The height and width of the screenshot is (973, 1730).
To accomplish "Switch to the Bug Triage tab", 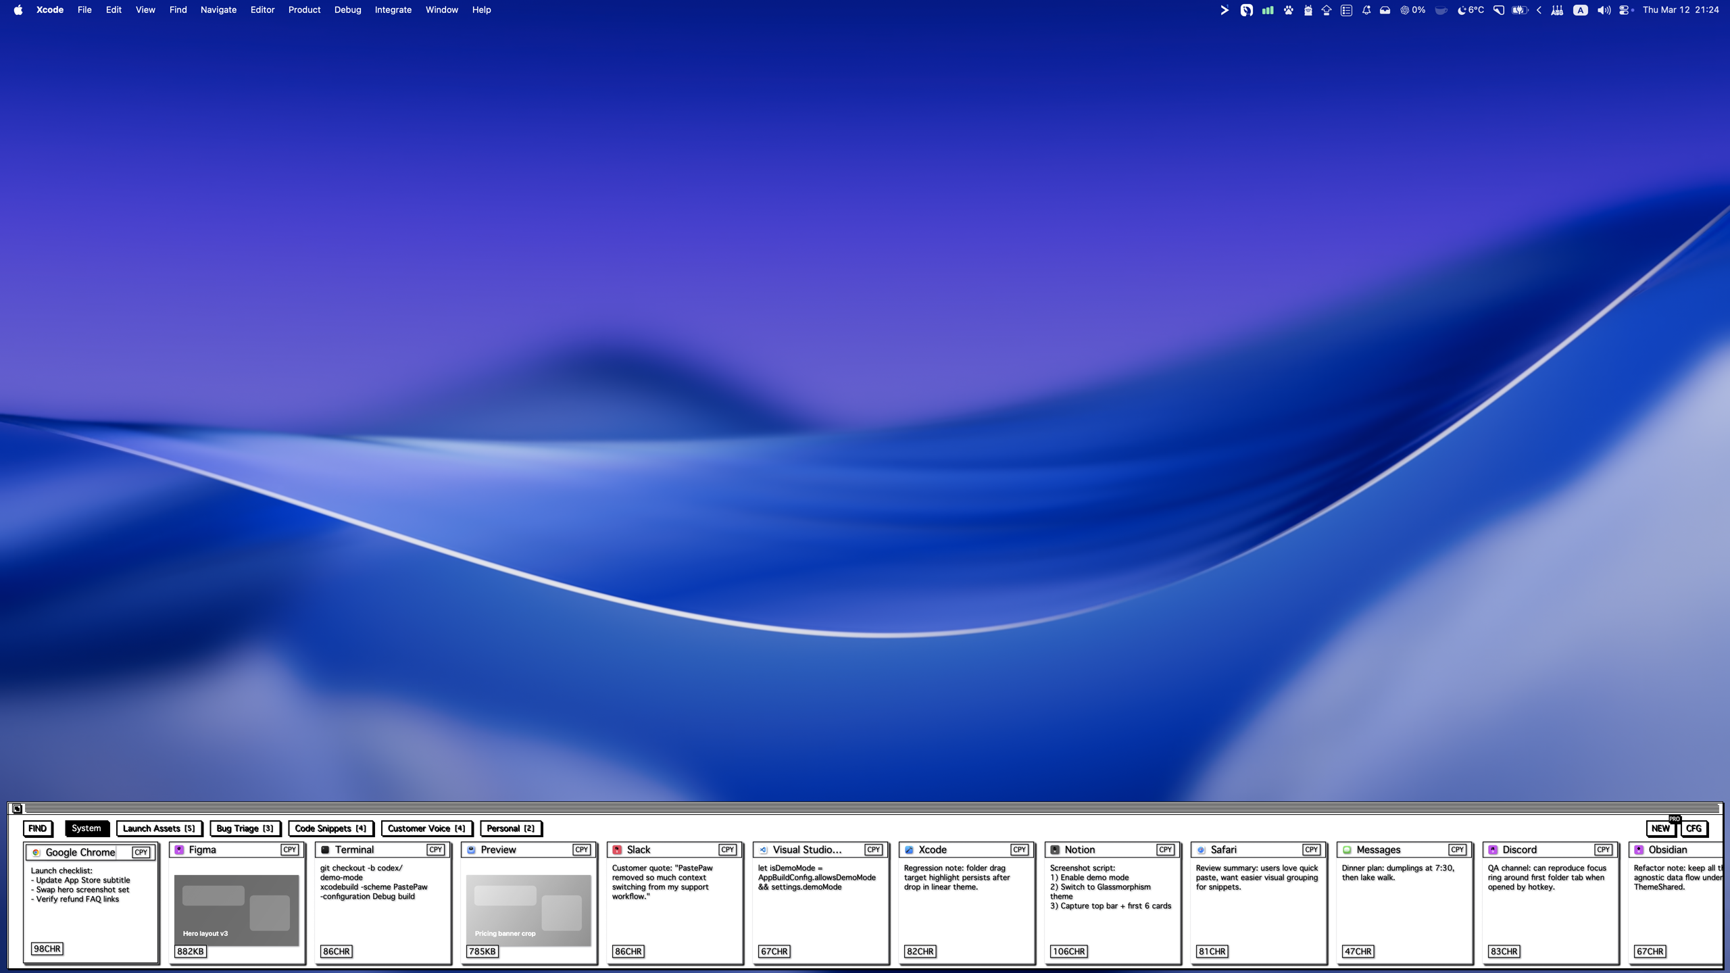I will pos(245,828).
